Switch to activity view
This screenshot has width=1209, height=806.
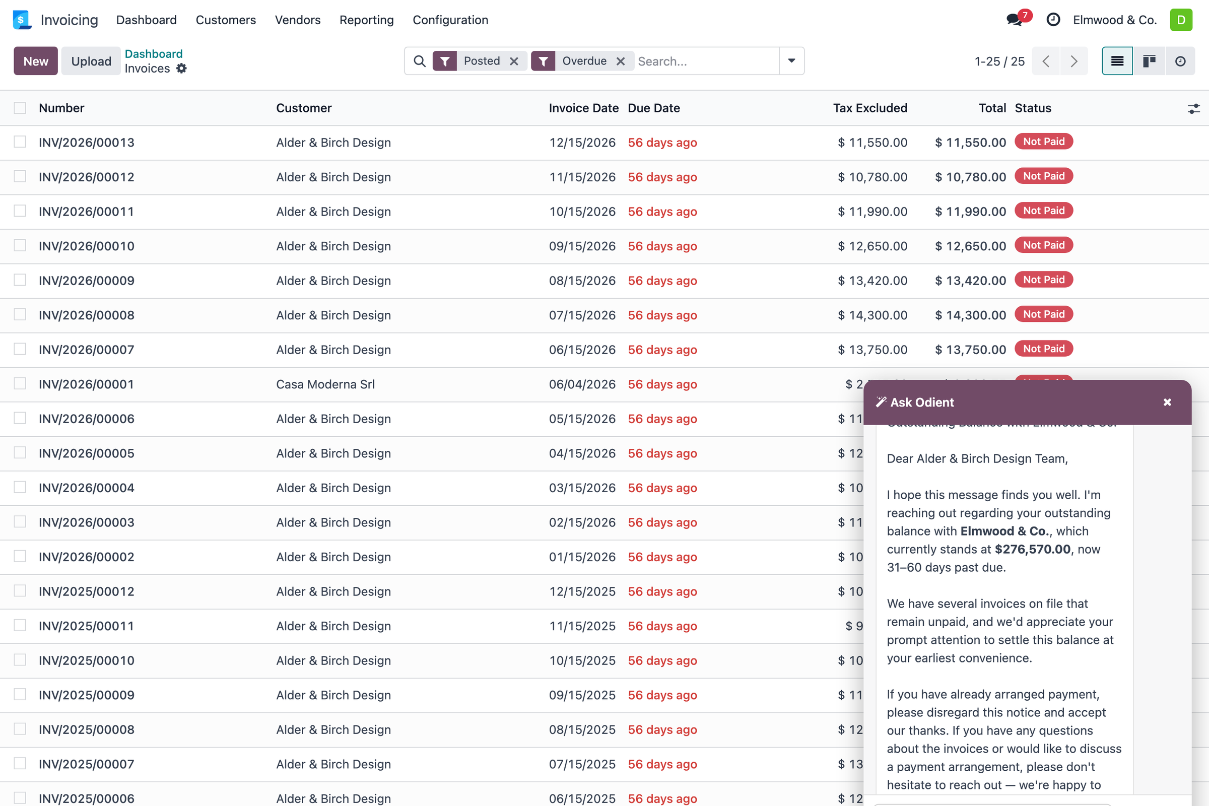coord(1180,61)
